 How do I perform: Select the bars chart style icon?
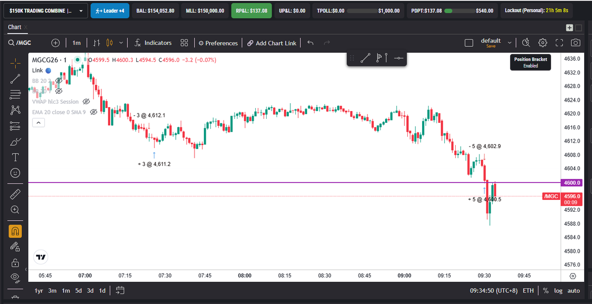97,43
